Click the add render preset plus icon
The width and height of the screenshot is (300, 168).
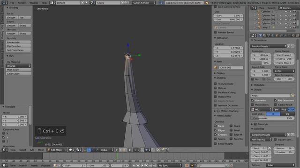tap(289, 46)
